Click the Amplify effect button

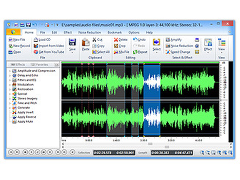[x=174, y=40]
